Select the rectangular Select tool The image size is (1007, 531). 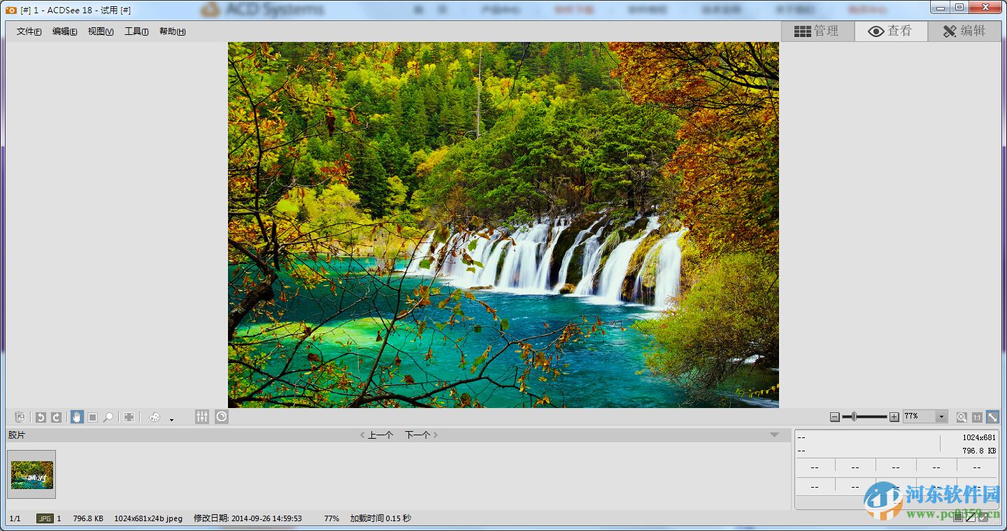92,417
